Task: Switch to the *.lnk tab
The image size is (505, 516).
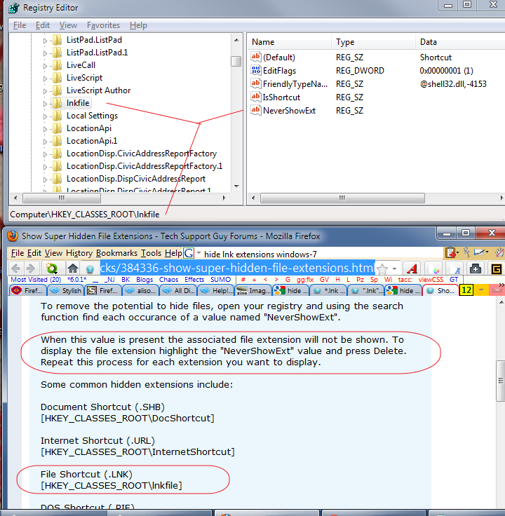Action: point(328,290)
